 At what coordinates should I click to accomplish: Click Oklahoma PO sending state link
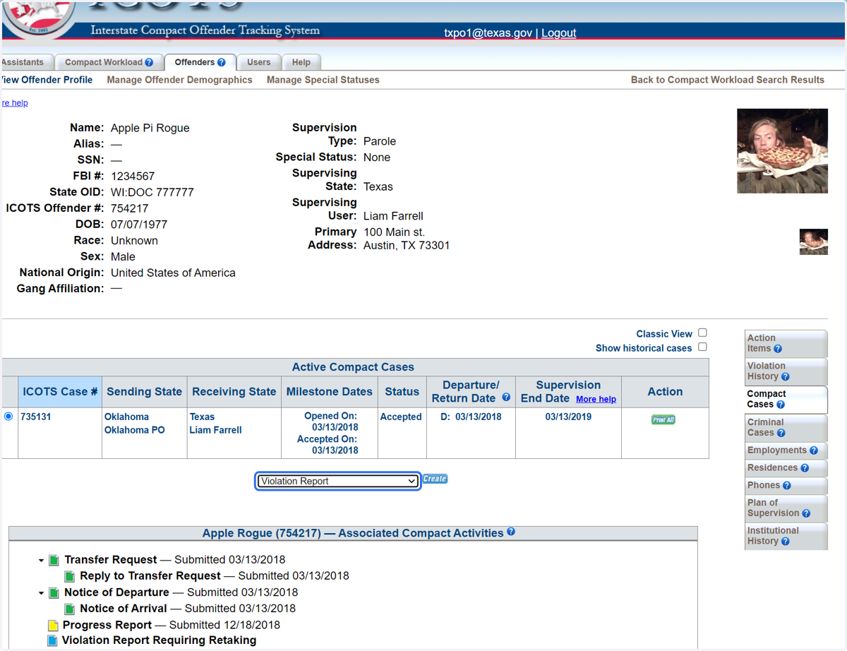pos(135,430)
